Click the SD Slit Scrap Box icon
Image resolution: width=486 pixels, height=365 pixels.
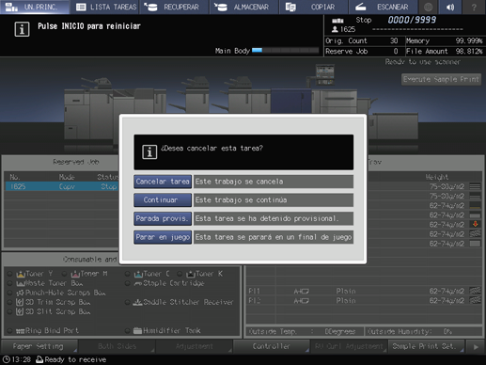tap(20, 311)
